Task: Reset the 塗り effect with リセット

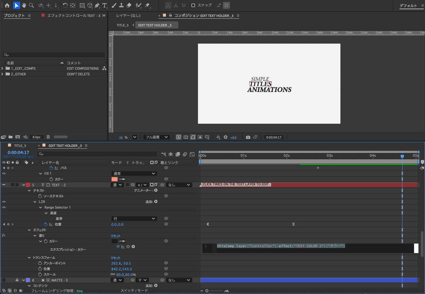Action: [x=115, y=236]
